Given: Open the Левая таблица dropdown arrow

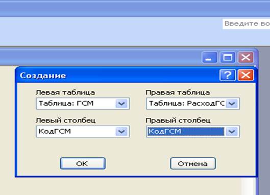Looking at the screenshot, I should point(121,104).
